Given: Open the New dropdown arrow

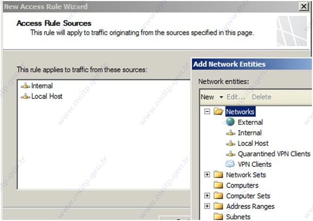Looking at the screenshot, I should (x=221, y=97).
